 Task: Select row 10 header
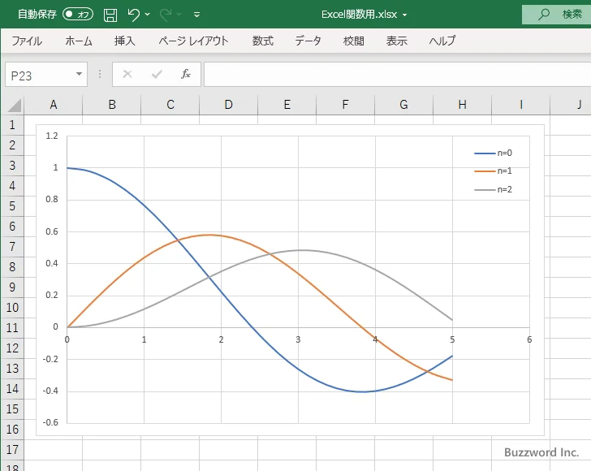[x=12, y=308]
